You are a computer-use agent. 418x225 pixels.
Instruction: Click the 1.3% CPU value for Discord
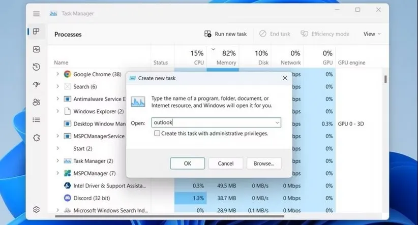point(198,198)
